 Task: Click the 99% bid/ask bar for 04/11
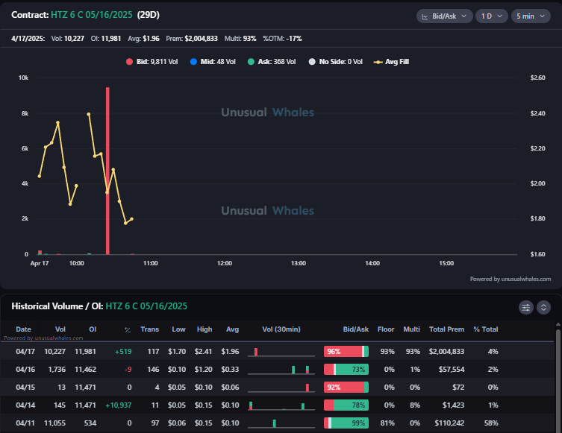pos(346,423)
